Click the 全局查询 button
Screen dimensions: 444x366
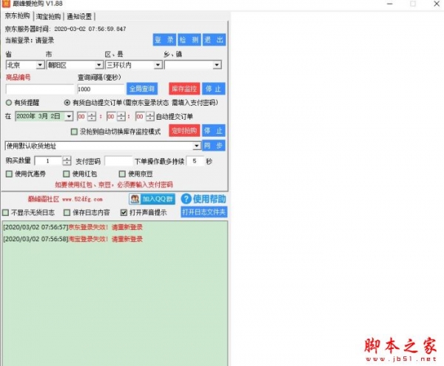point(142,89)
